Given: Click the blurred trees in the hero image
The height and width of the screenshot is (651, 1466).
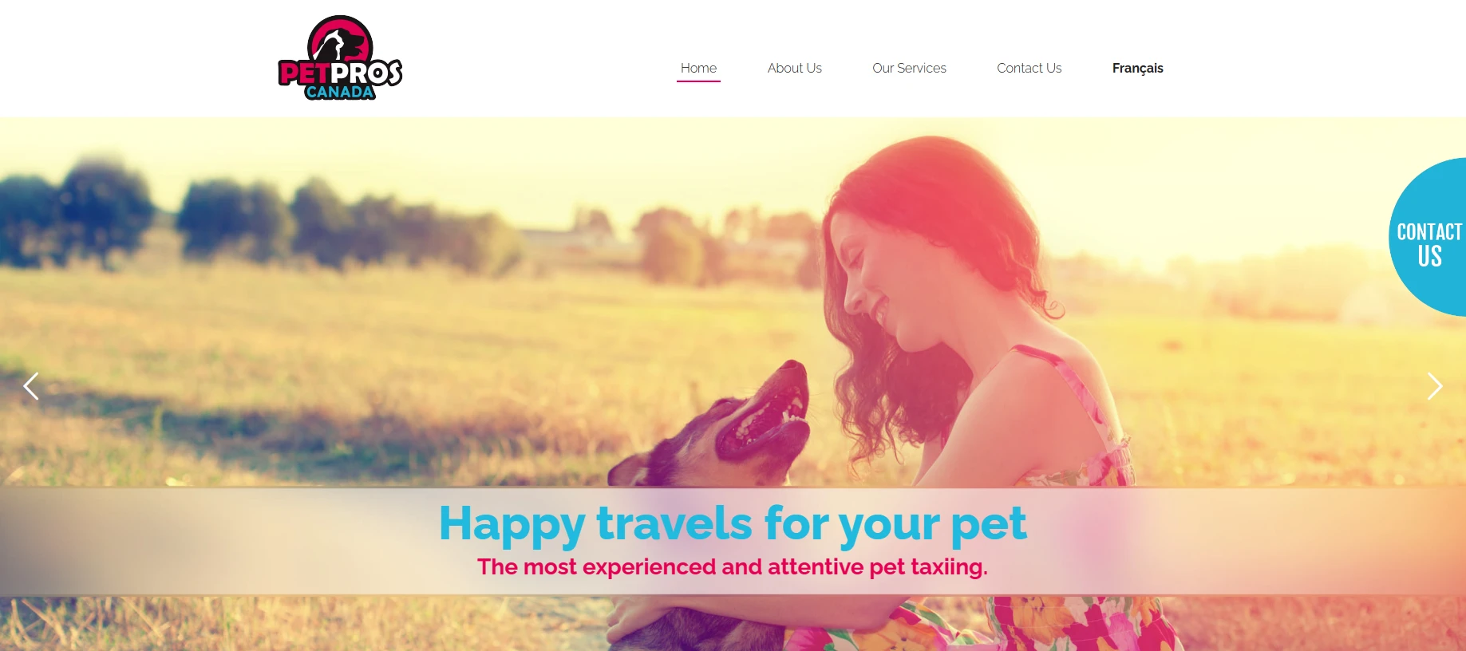Looking at the screenshot, I should (239, 215).
